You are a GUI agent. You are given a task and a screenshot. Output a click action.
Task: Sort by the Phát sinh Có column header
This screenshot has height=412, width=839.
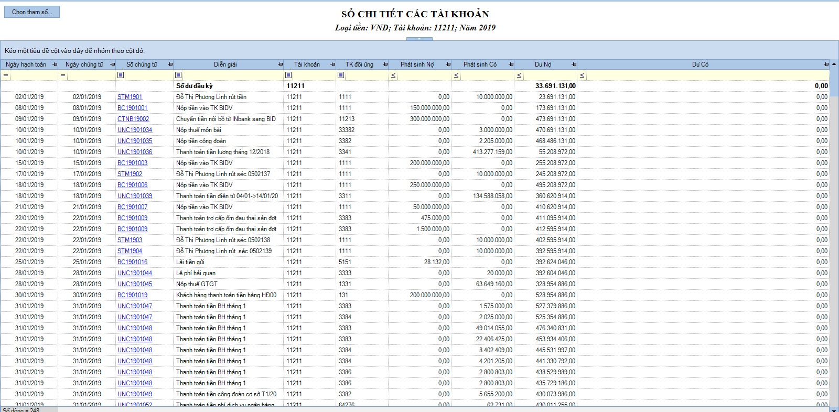coord(479,64)
